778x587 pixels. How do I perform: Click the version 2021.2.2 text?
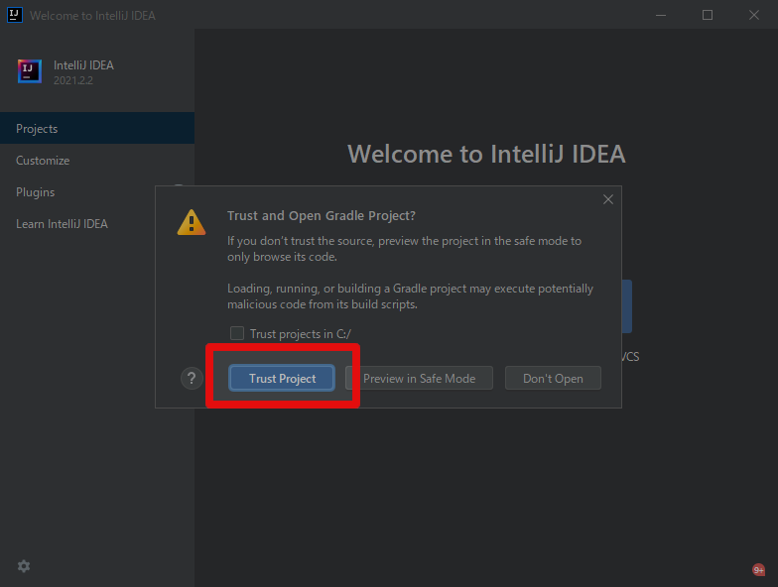[73, 80]
